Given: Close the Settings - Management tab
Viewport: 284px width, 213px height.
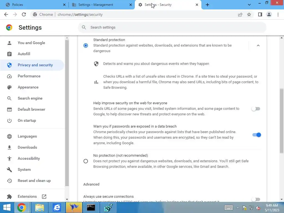Looking at the screenshot, I should (131, 5).
